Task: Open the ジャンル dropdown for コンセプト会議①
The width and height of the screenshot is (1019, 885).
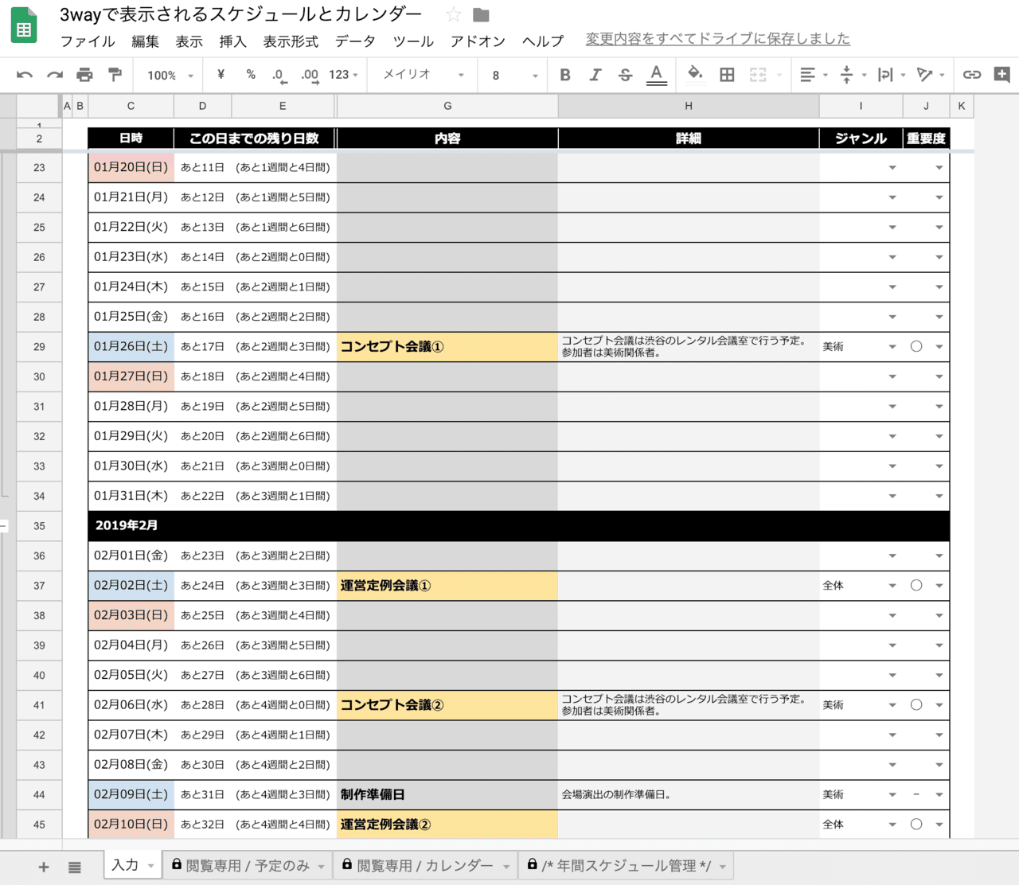Action: pos(892,346)
